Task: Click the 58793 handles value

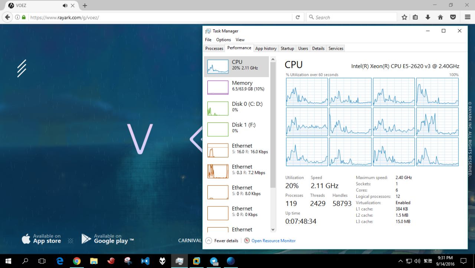Action: pyautogui.click(x=342, y=203)
